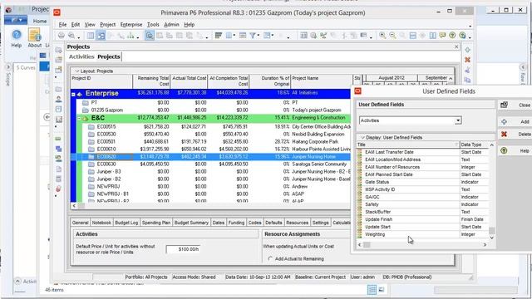This screenshot has height=299, width=532.
Task: Click the Add button in User Defined Fields
Action: point(515,122)
